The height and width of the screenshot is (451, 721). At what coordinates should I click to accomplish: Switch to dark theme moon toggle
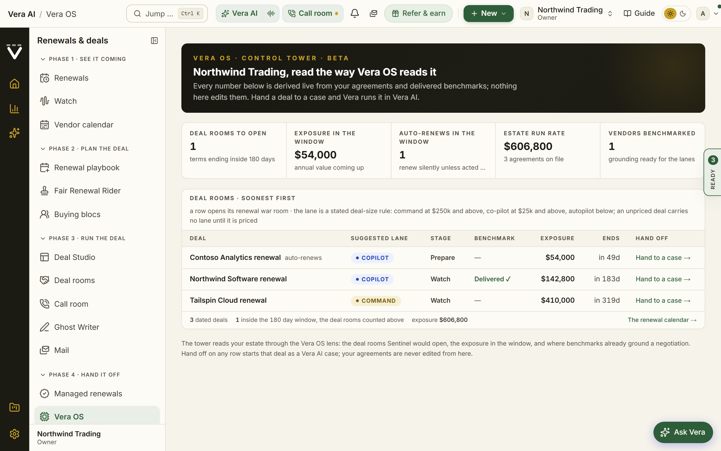[x=683, y=14]
